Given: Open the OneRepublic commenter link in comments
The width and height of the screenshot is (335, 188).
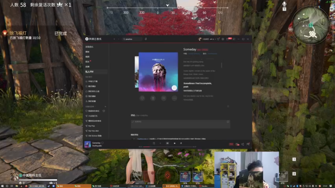Looking at the screenshot, I should 142,139.
